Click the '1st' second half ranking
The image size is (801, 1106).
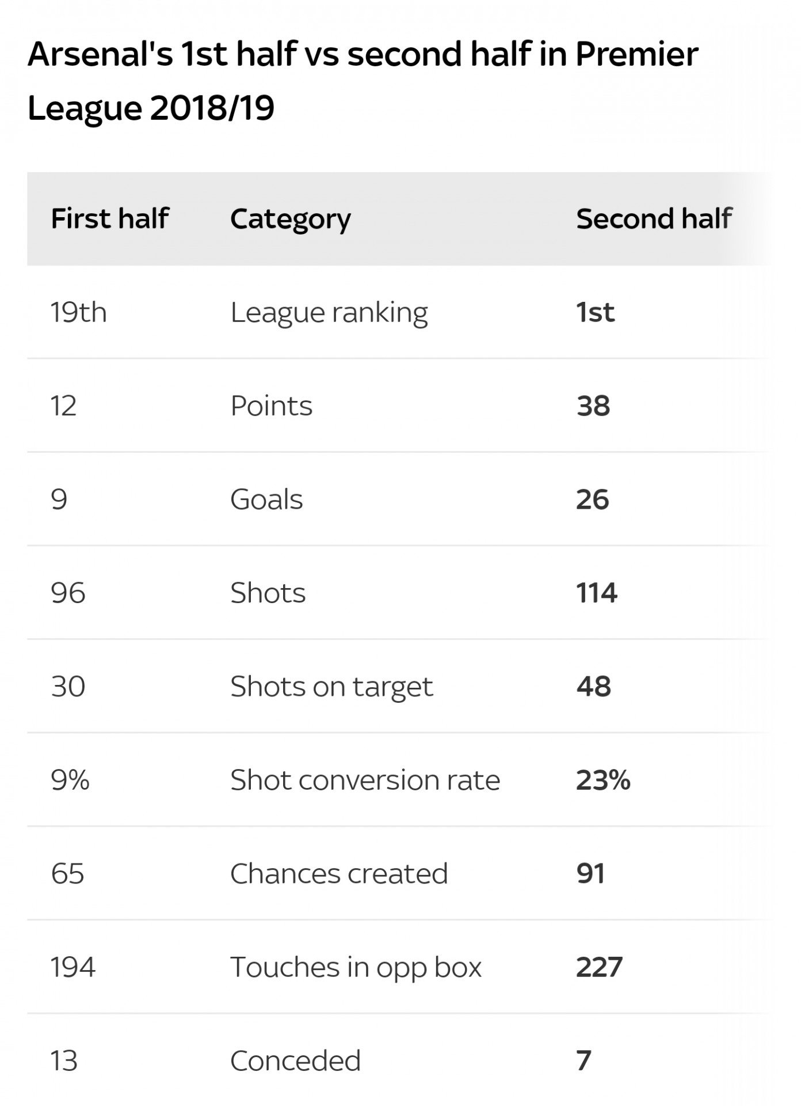pos(595,312)
